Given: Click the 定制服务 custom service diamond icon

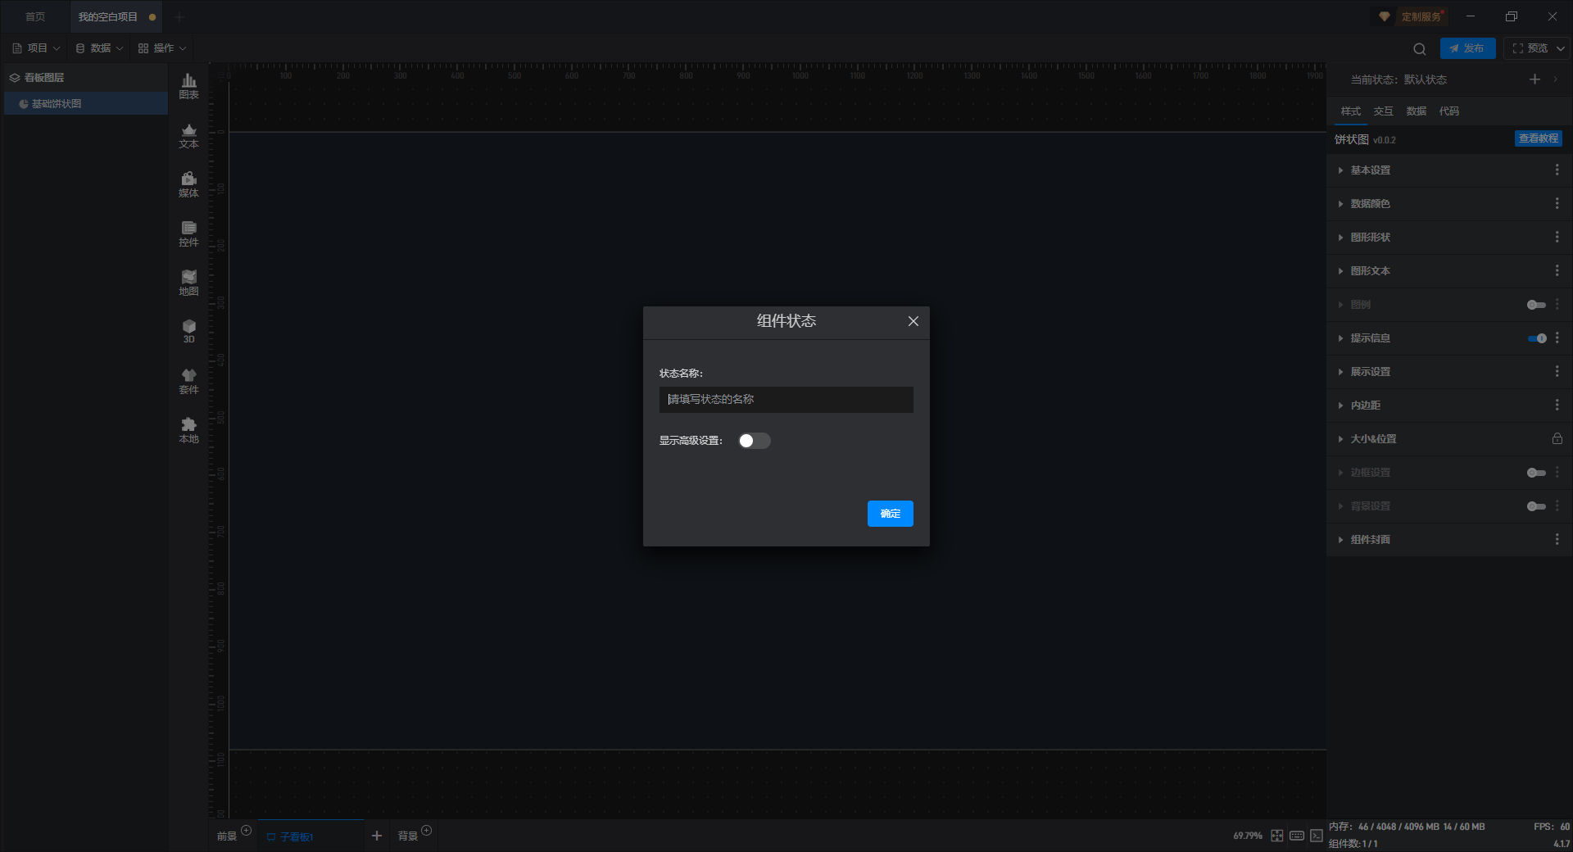Looking at the screenshot, I should tap(1385, 16).
